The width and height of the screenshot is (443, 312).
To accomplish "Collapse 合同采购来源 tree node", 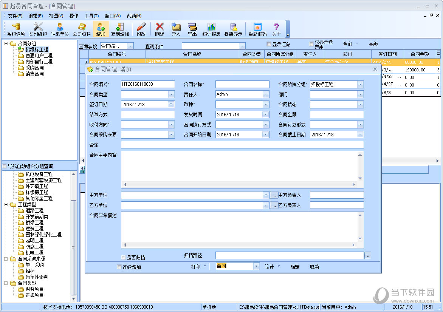I will tap(6, 259).
